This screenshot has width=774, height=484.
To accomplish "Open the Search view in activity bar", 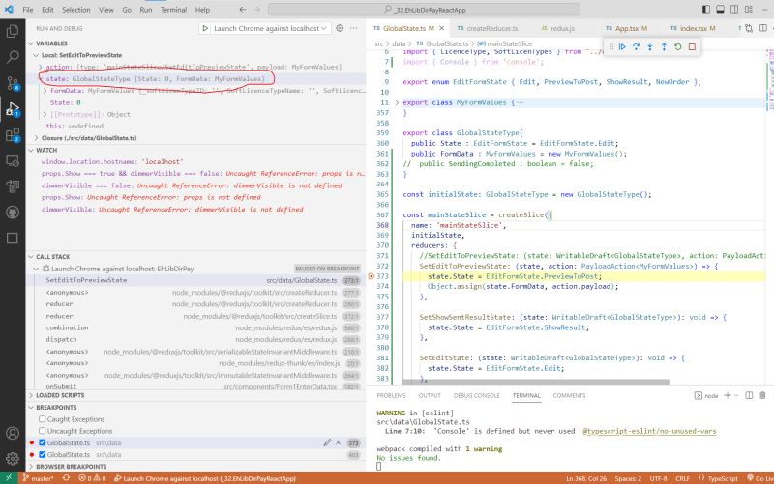I will (13, 57).
